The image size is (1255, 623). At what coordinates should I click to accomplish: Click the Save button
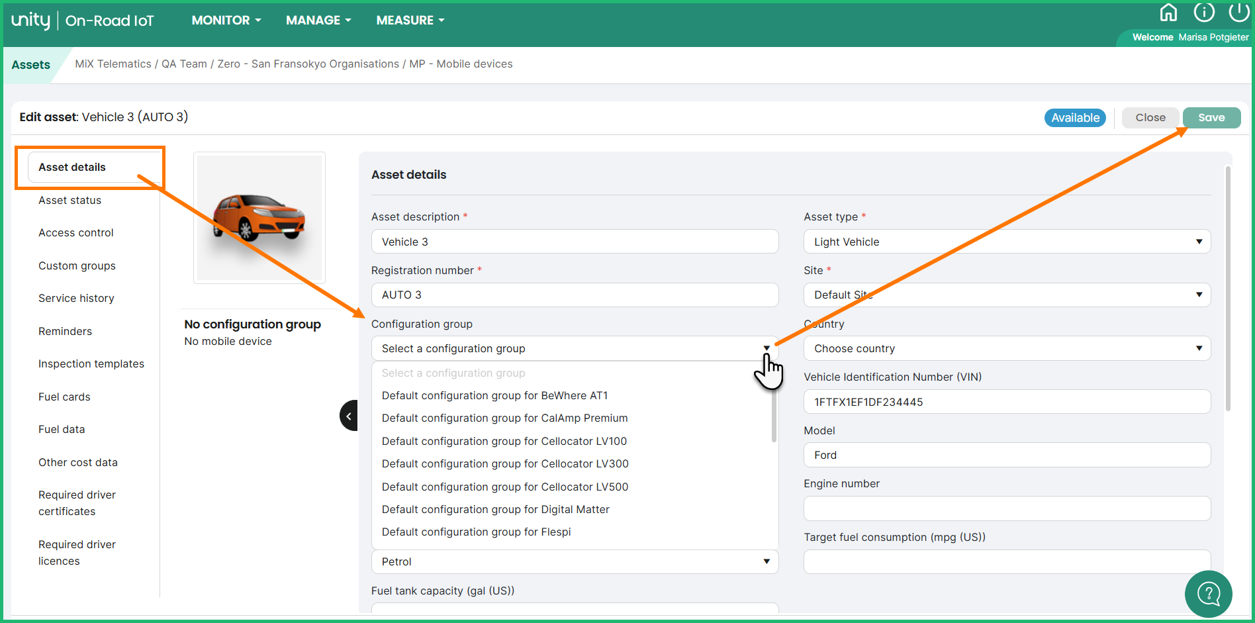1211,118
